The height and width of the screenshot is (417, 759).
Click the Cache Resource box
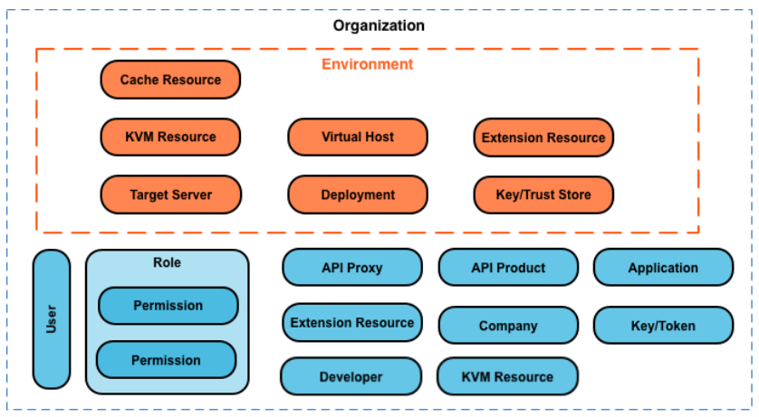[x=170, y=80]
